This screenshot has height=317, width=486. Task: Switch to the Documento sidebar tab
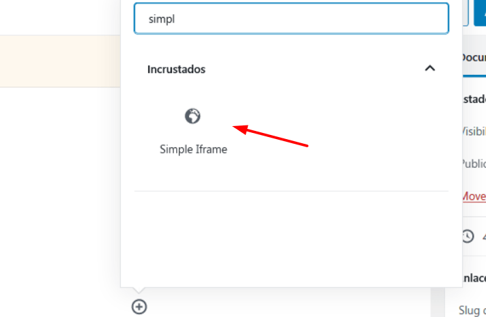tap(474, 57)
